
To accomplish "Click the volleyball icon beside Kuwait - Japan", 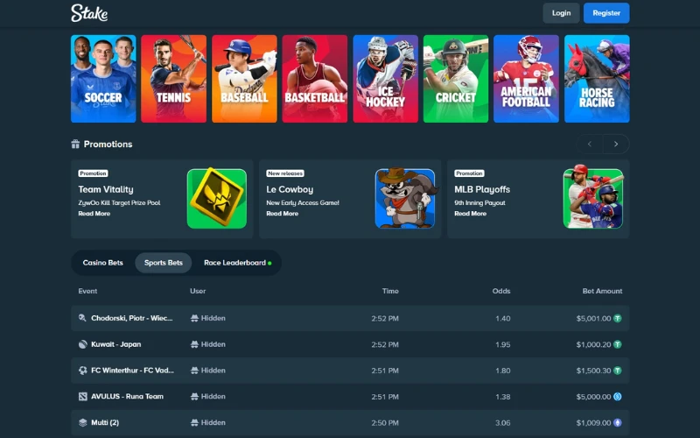I will point(82,344).
